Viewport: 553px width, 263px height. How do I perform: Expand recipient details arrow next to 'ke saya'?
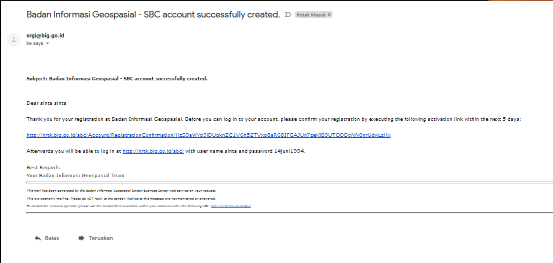click(x=48, y=43)
